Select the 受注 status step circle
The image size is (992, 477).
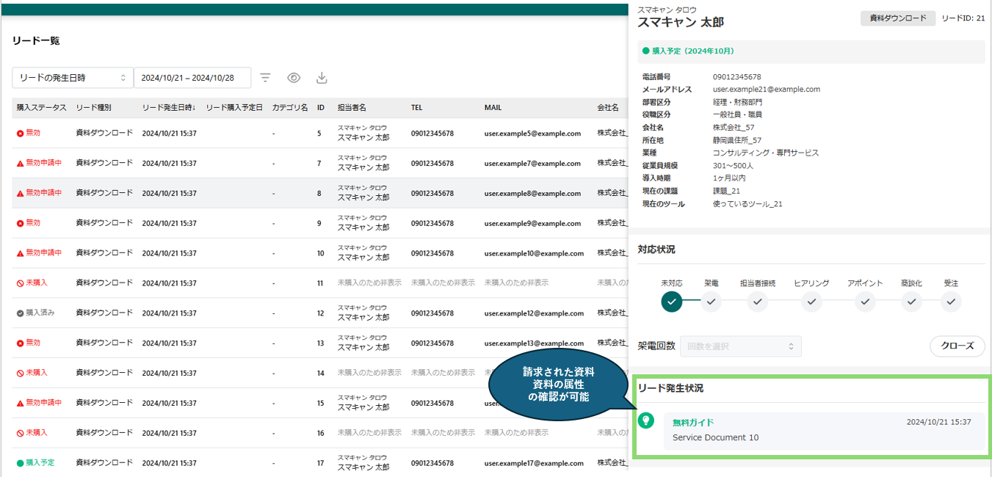pos(951,301)
